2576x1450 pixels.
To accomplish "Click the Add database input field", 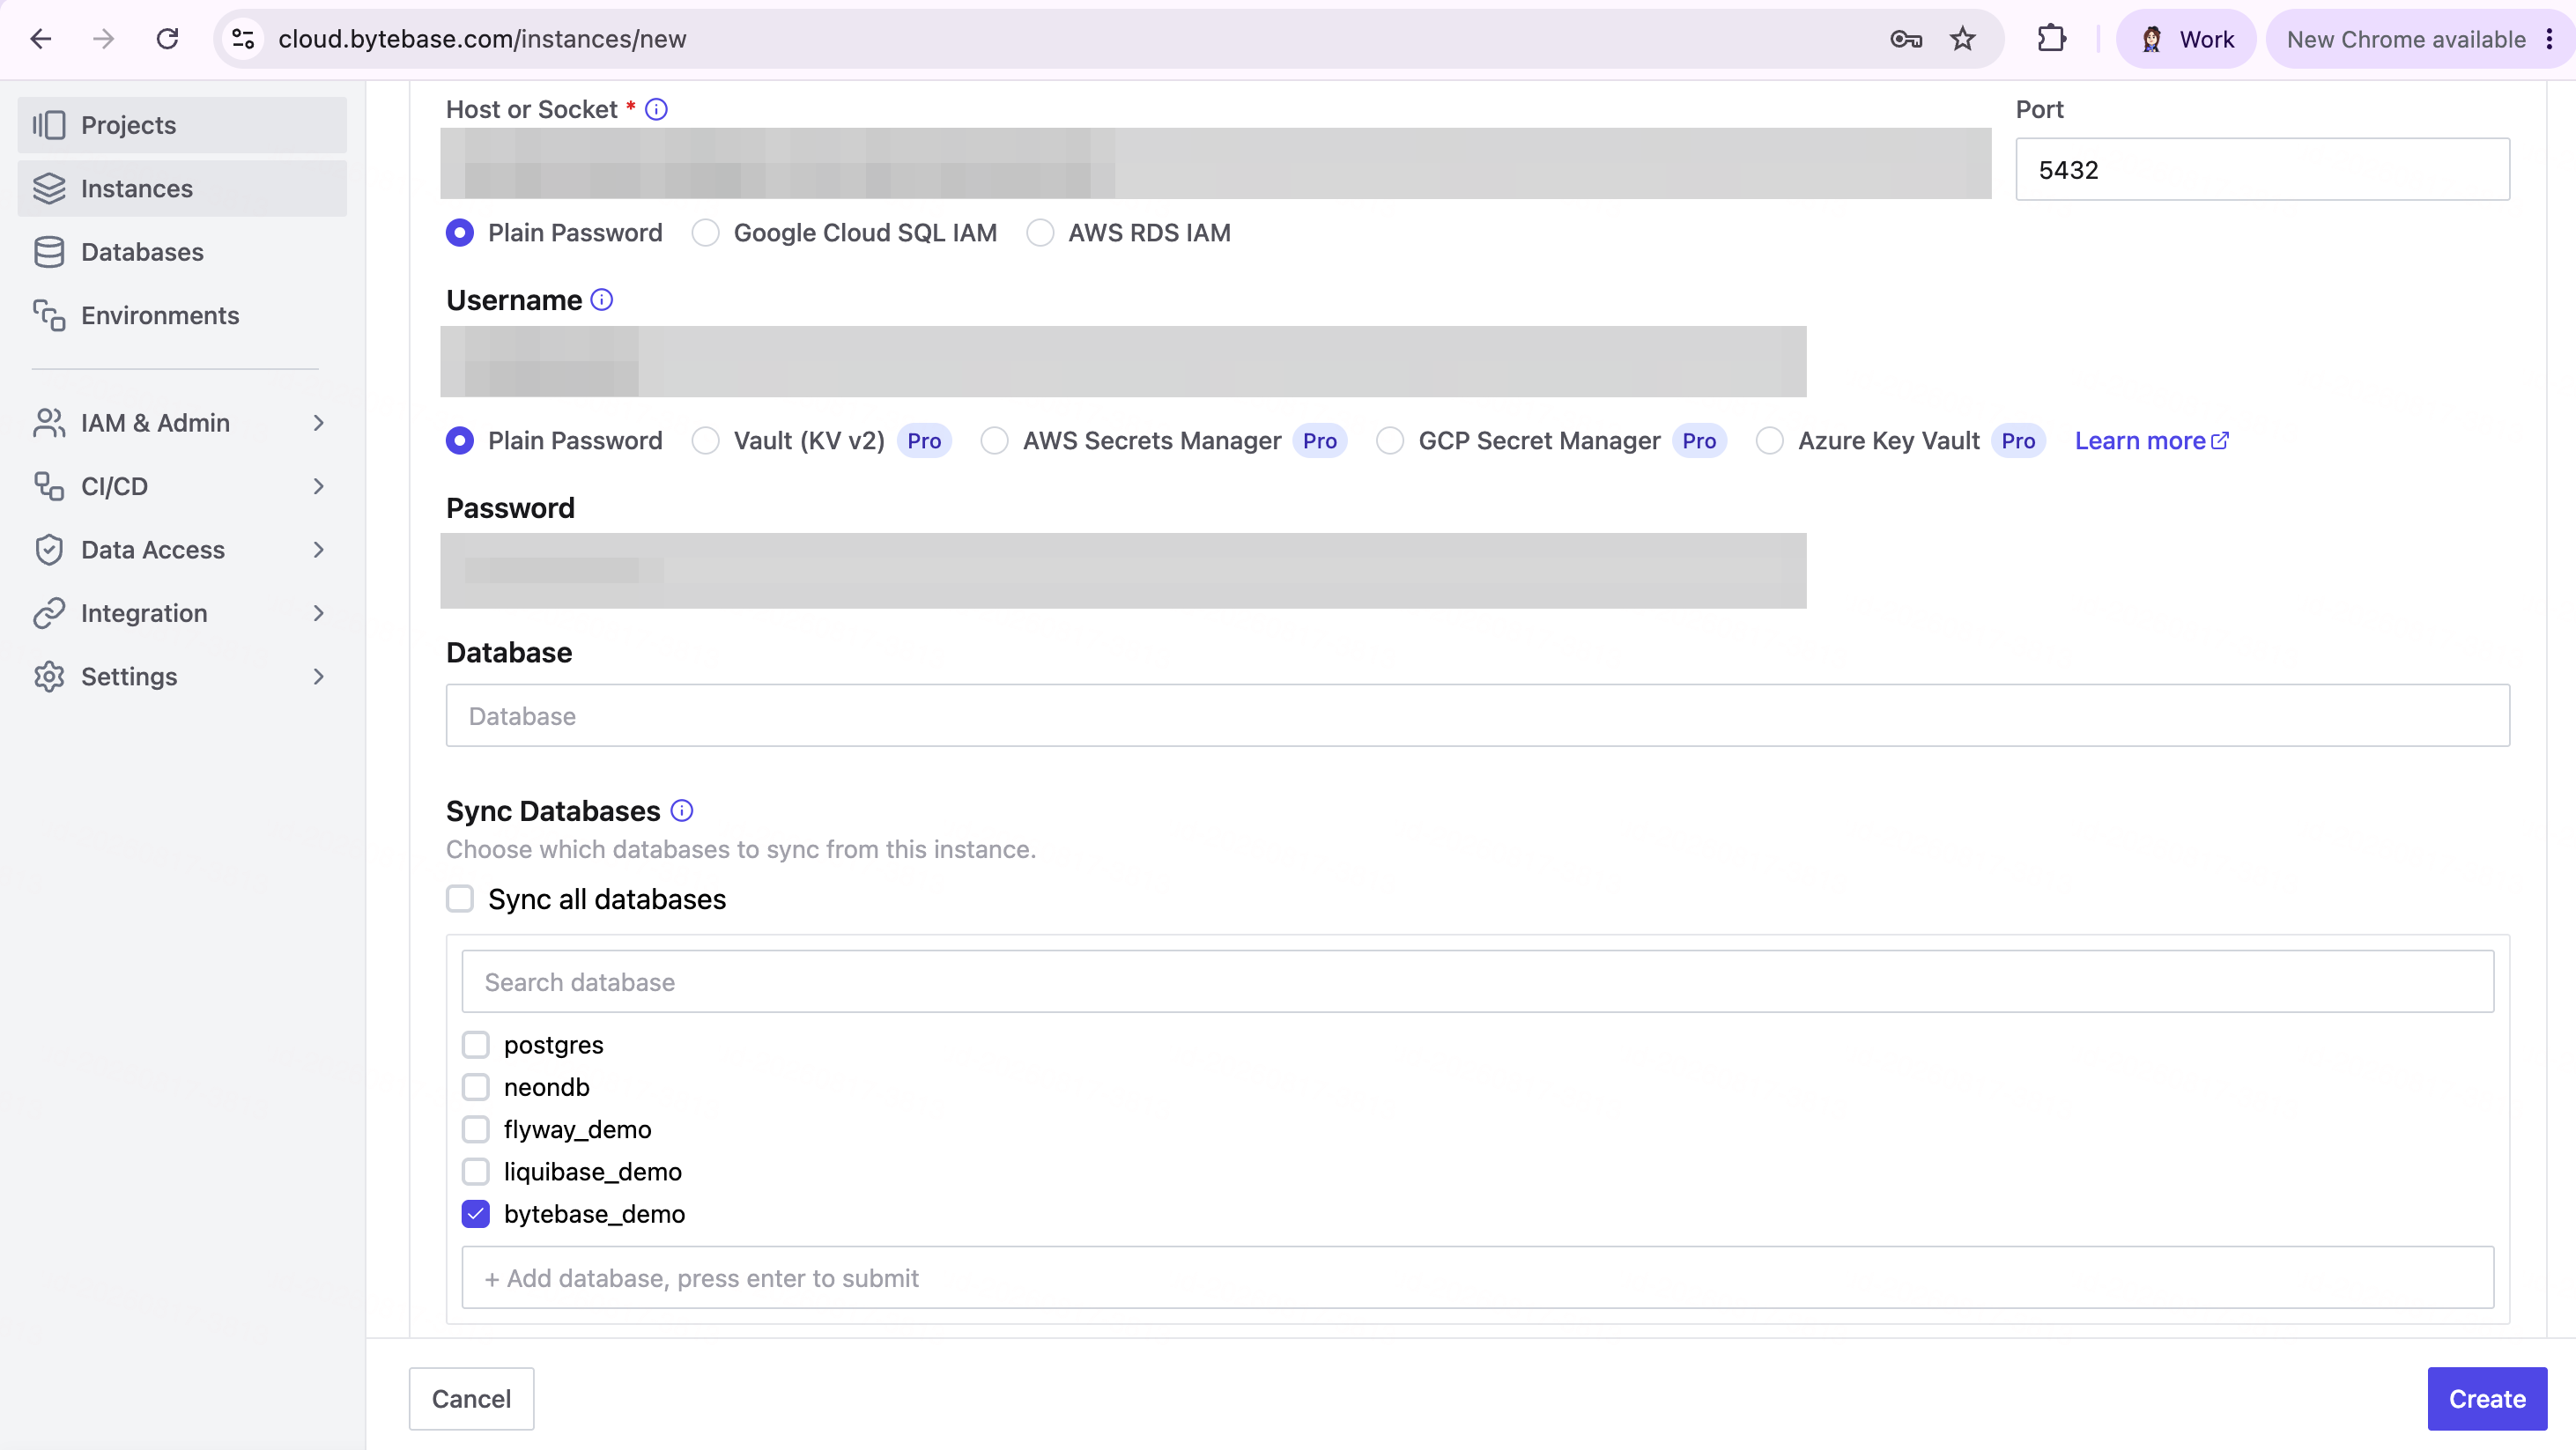I will [x=1477, y=1277].
